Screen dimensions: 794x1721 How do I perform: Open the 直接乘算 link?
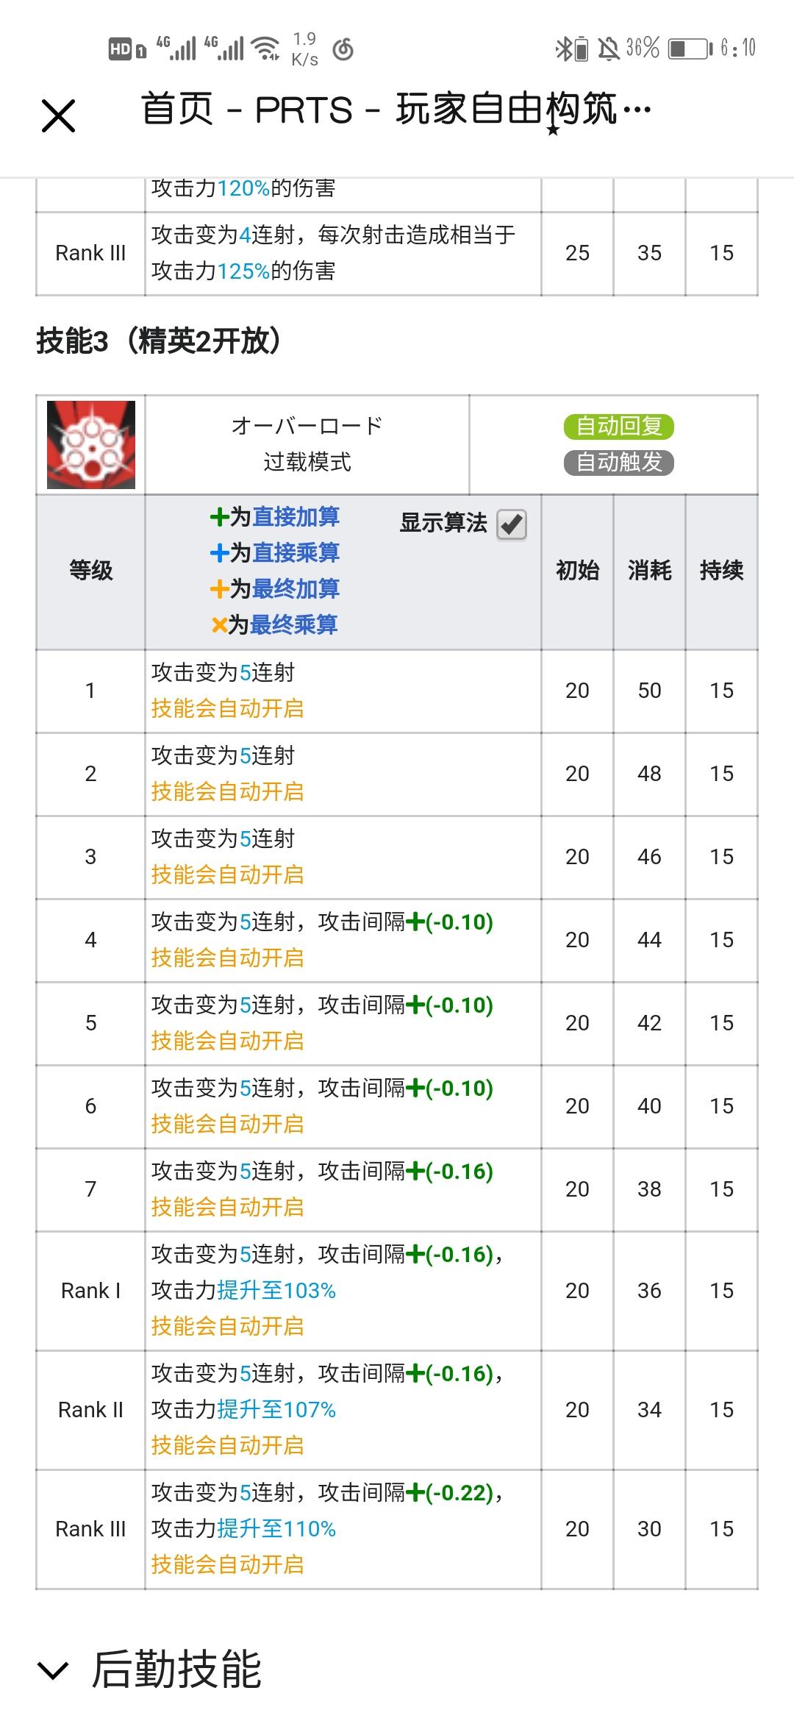296,553
